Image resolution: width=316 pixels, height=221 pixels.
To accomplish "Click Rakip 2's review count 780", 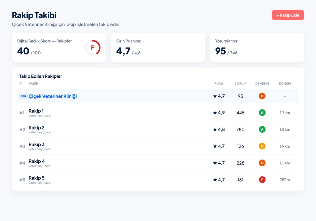I will [x=240, y=129].
